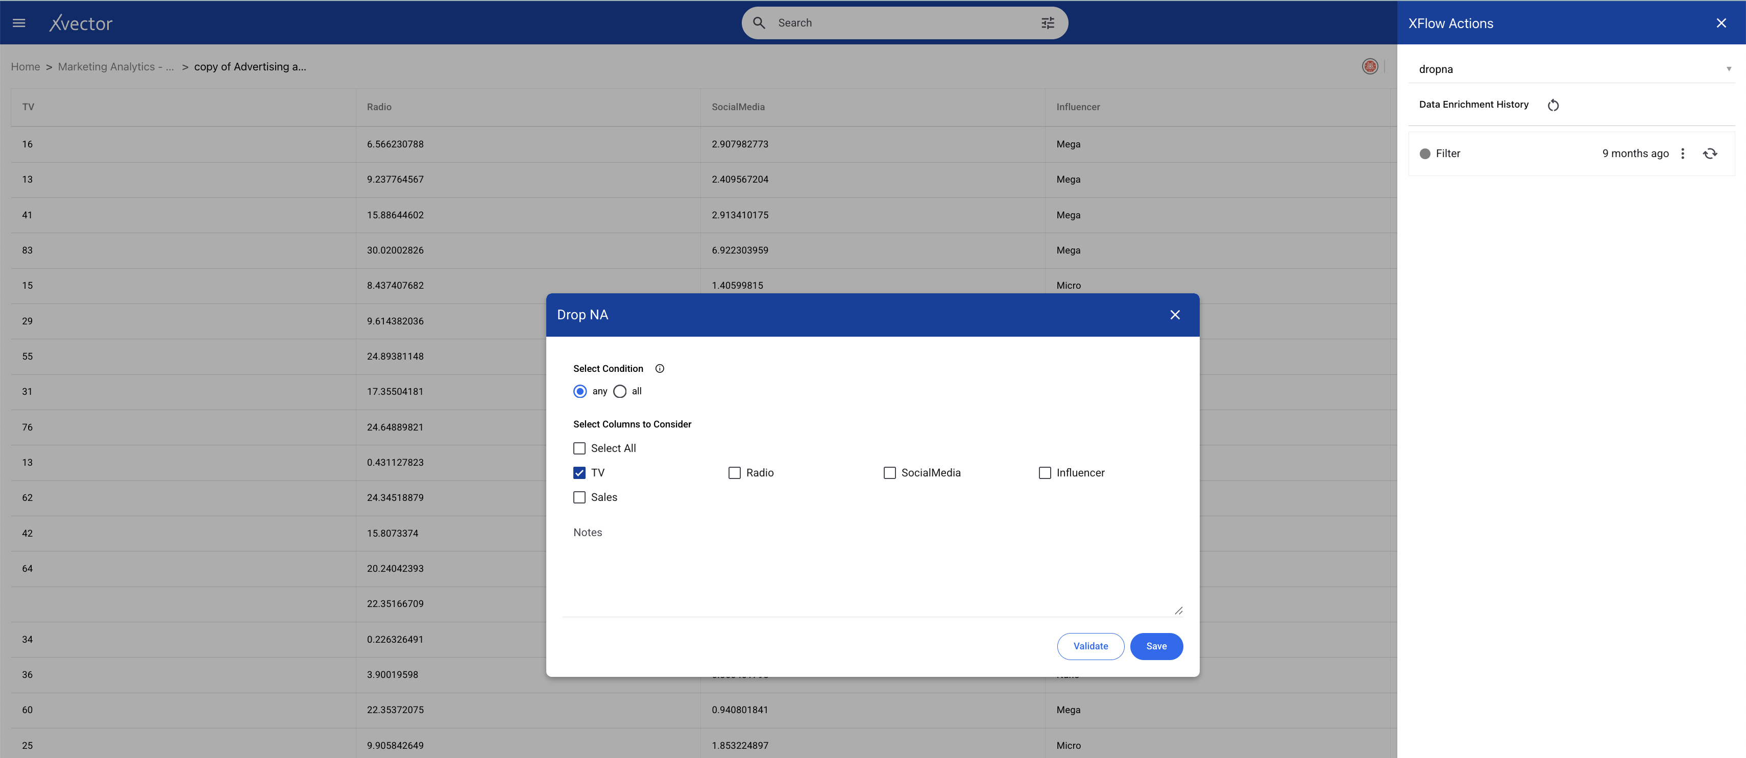1746x758 pixels.
Task: Refresh the Data Enrichment History
Action: [x=1553, y=105]
